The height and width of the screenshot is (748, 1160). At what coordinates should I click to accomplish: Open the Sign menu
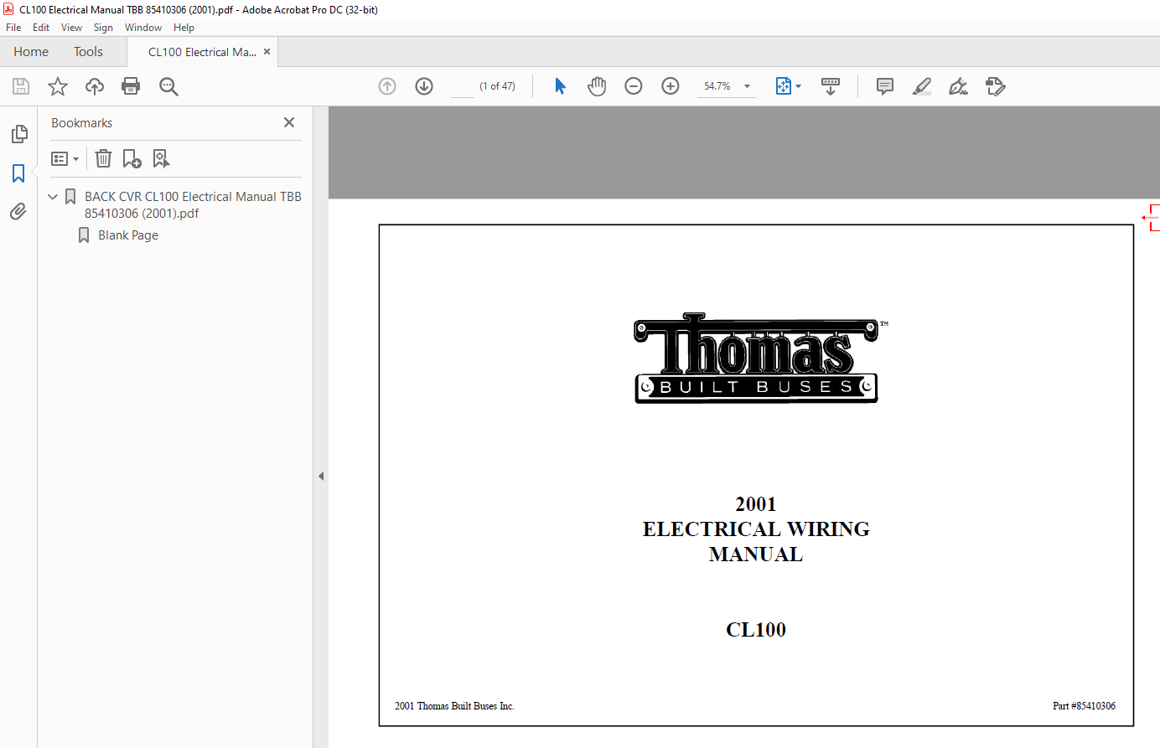(103, 28)
